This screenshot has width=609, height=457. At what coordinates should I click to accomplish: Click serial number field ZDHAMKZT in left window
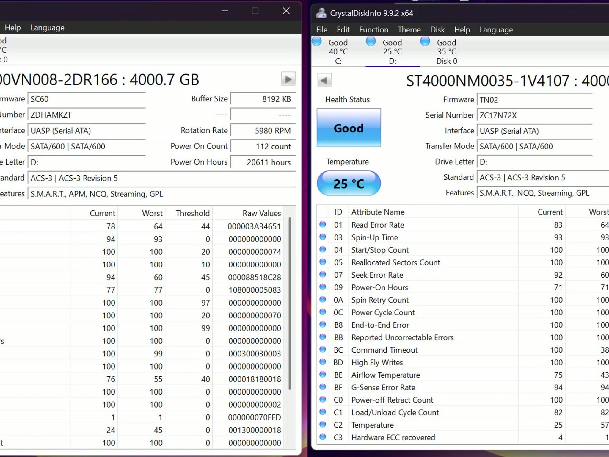(x=87, y=115)
